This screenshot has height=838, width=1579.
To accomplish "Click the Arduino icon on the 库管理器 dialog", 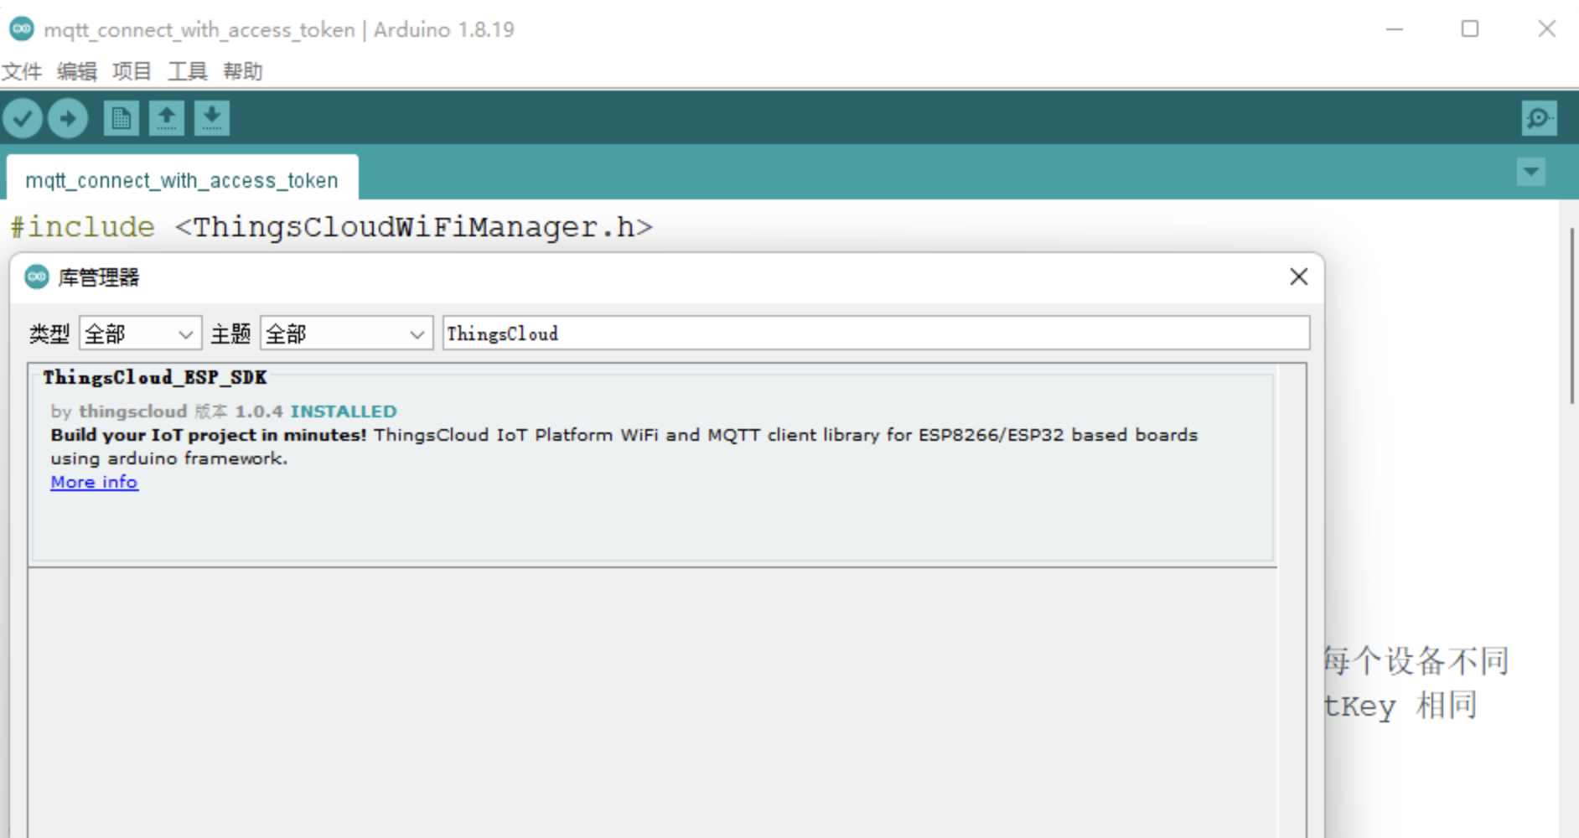I will coord(35,277).
